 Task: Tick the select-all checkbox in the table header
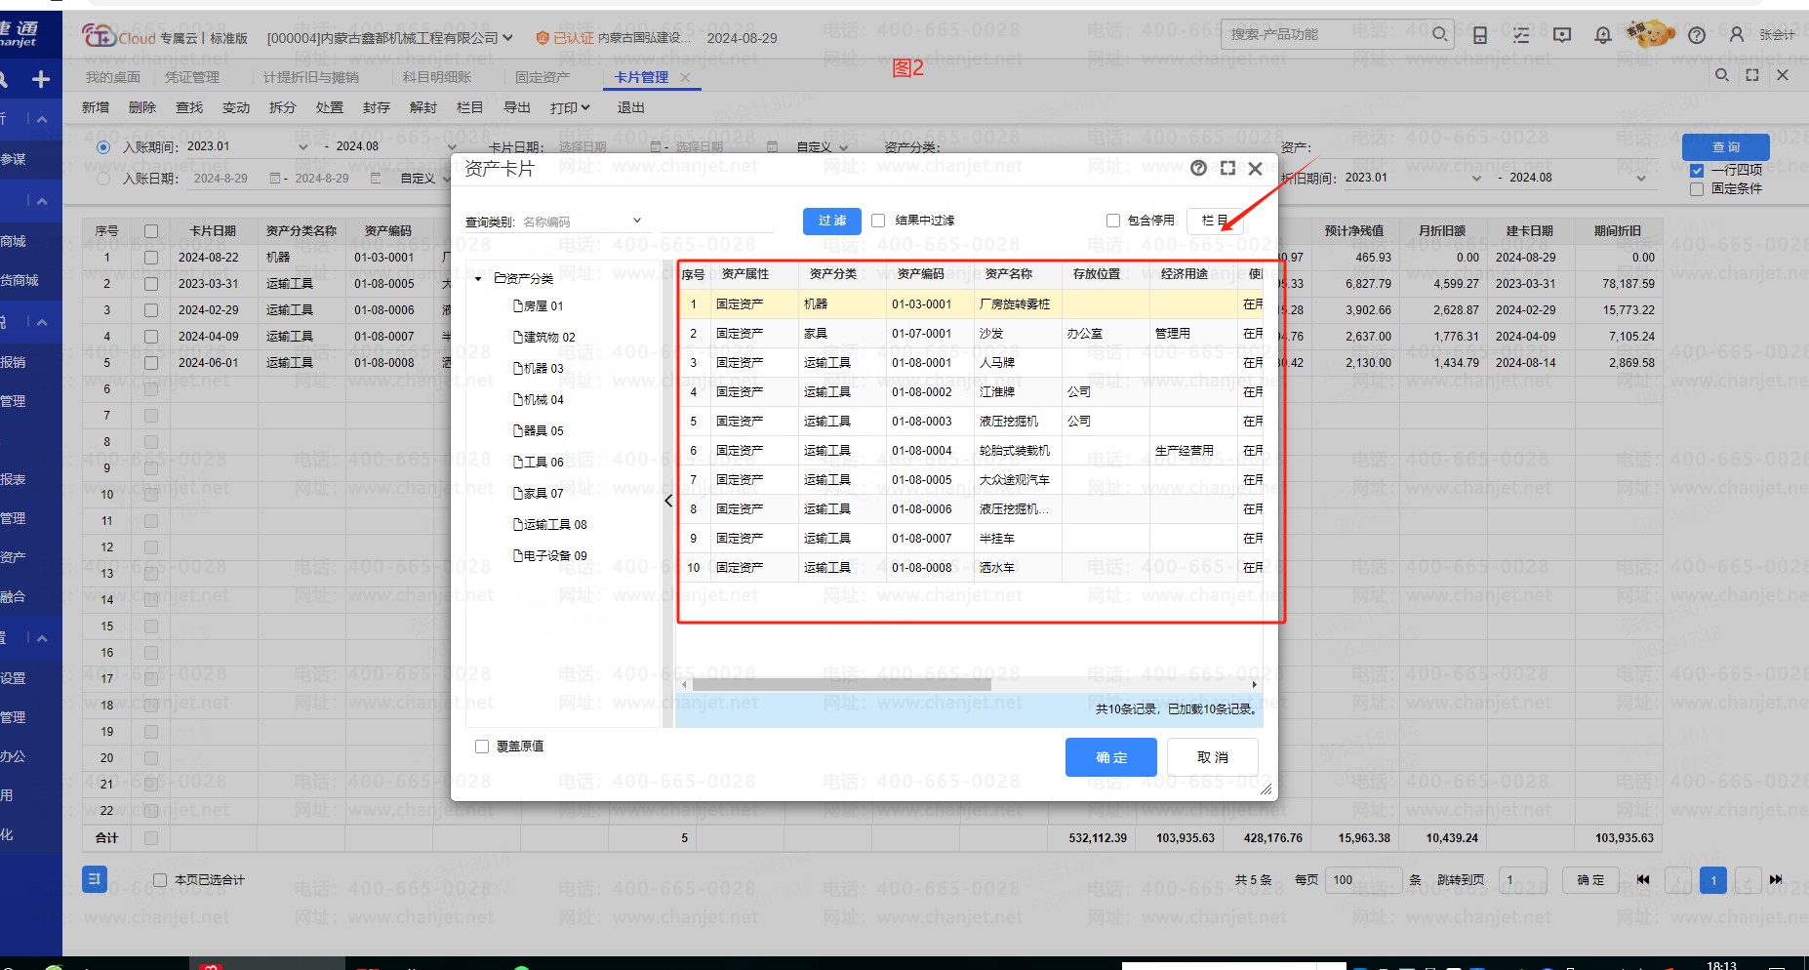tap(151, 231)
